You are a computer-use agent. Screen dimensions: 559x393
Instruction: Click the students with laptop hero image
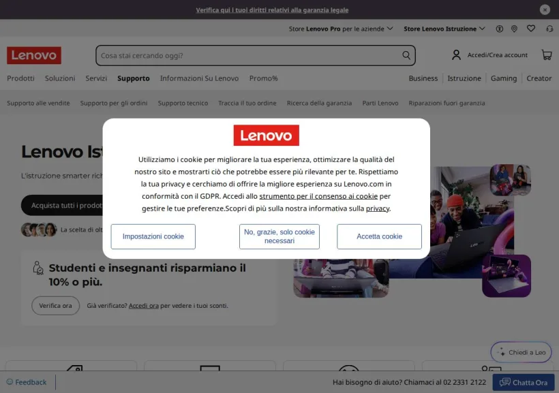click(471, 221)
